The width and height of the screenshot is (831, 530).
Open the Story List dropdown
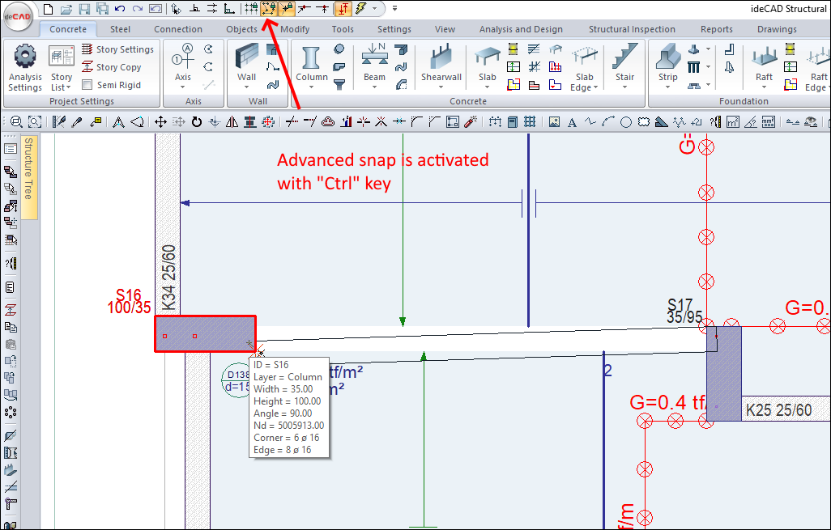point(62,83)
